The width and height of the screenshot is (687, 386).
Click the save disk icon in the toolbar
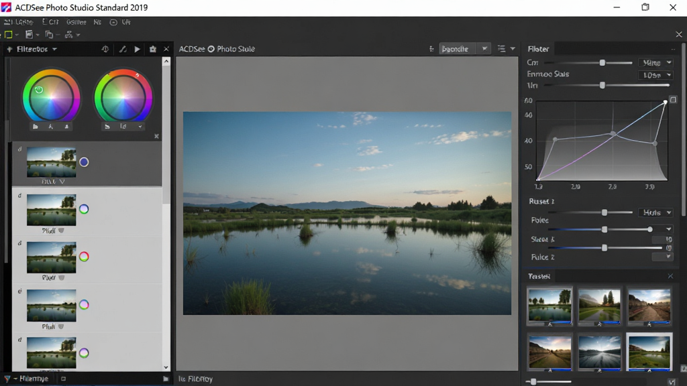tap(29, 35)
